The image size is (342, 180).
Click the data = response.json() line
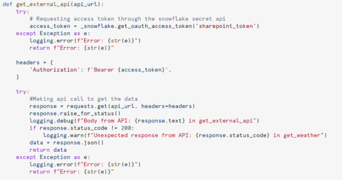pos(67,143)
